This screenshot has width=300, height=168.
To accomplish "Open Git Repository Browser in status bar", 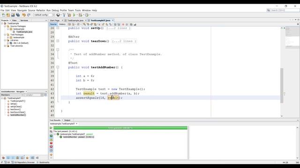I will point(23,162).
